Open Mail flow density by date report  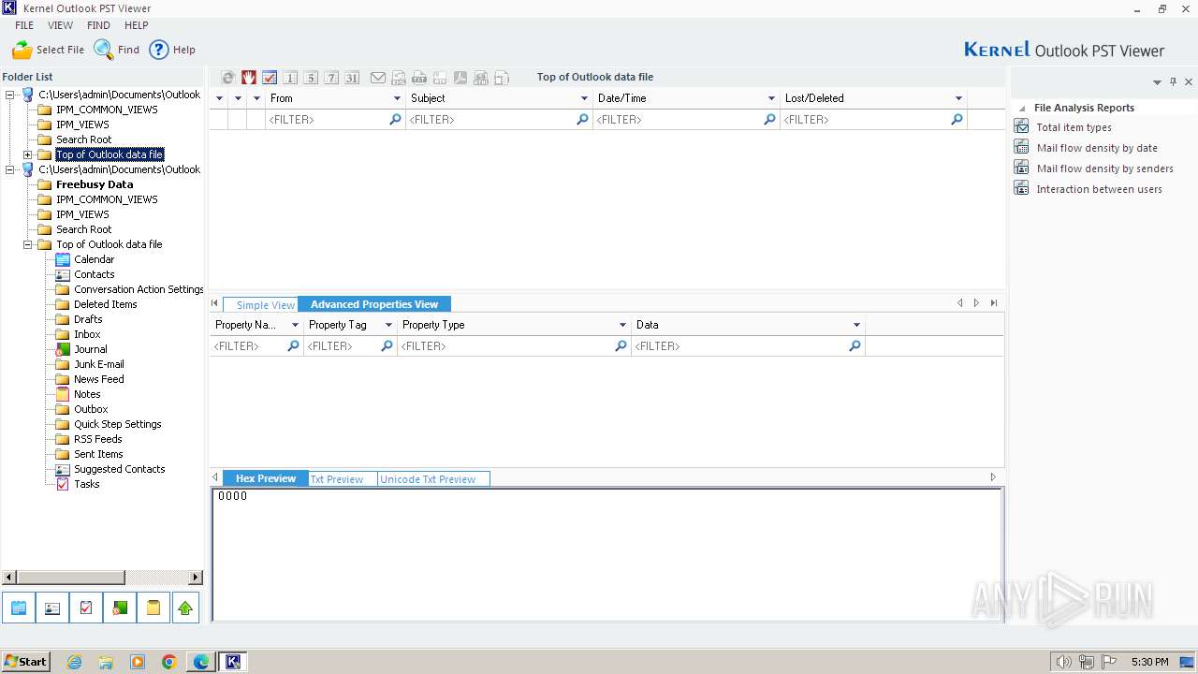[1096, 148]
